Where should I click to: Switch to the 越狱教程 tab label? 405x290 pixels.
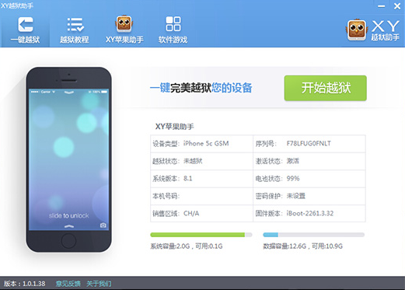pos(75,40)
